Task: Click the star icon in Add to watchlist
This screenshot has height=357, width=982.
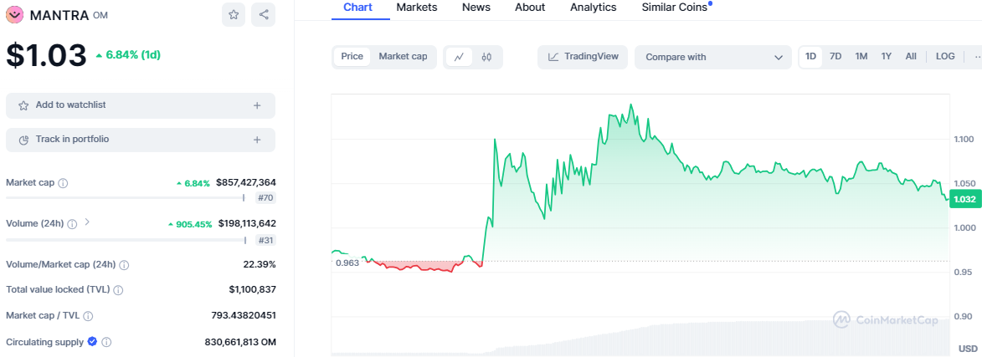Action: pyautogui.click(x=23, y=105)
